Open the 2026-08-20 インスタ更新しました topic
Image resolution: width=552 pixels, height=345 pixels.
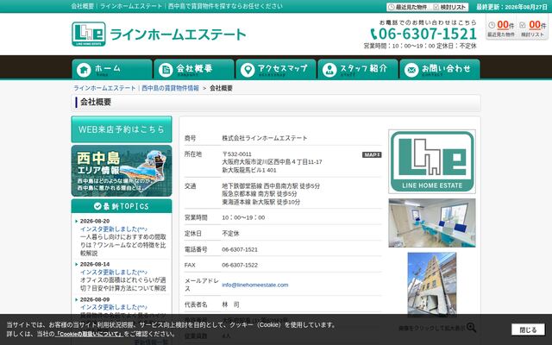coord(113,229)
